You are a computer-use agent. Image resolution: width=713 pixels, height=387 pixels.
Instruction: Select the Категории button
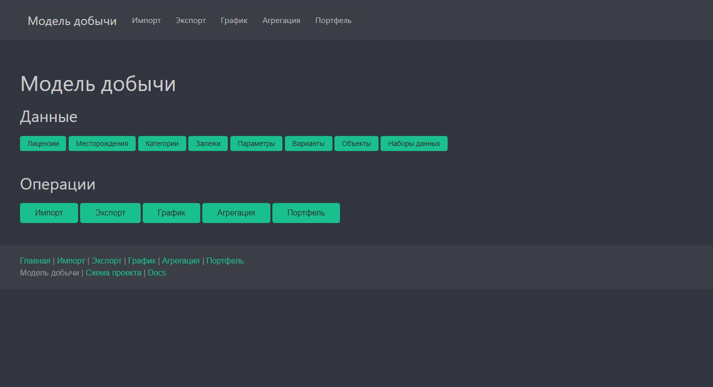coord(162,143)
